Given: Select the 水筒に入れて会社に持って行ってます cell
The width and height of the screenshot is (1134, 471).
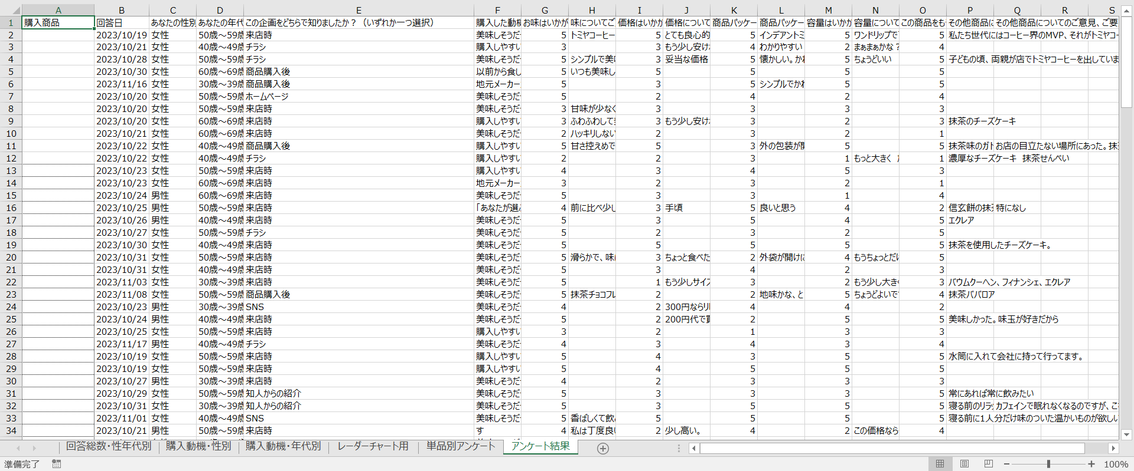Looking at the screenshot, I should coord(970,357).
